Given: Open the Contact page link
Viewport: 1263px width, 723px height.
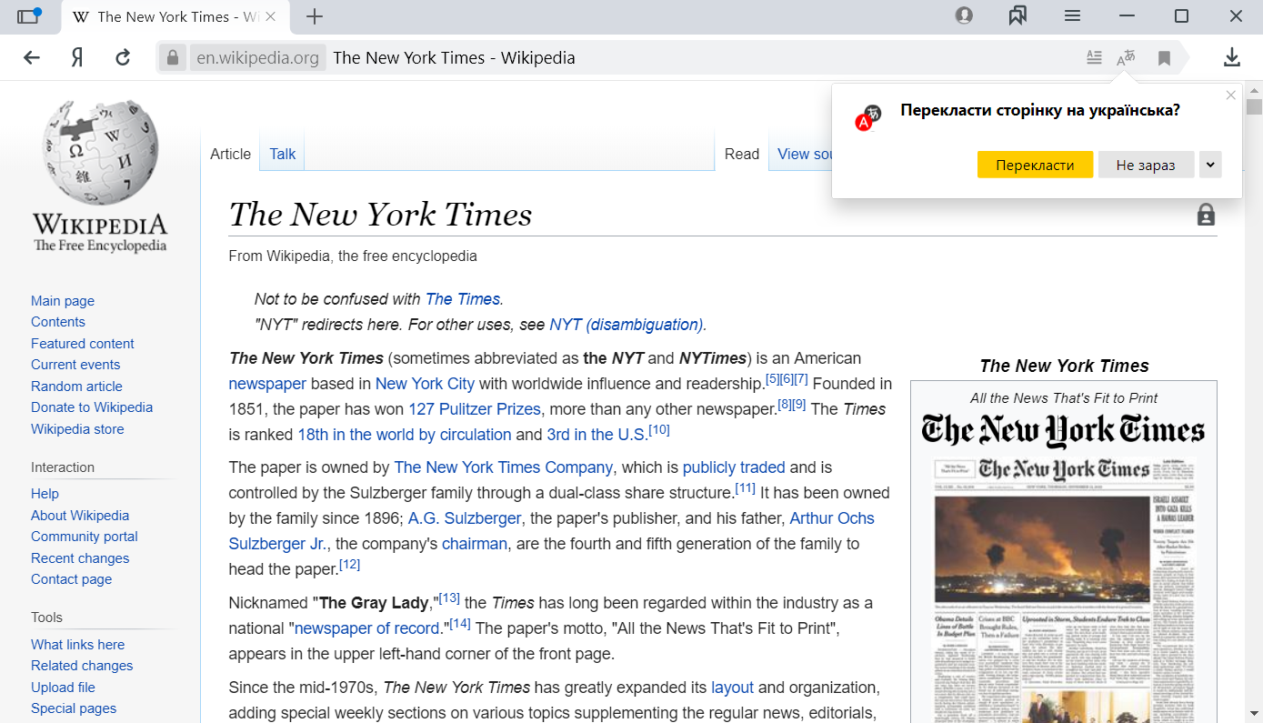Looking at the screenshot, I should coord(72,579).
